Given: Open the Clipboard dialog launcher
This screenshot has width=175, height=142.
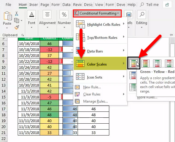Looking at the screenshot, I should coord(23,35).
